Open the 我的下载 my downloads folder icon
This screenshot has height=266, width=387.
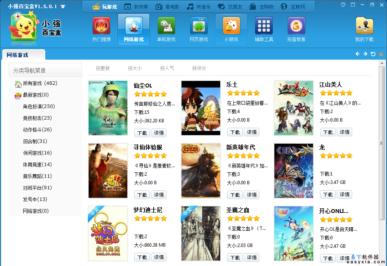[364, 26]
